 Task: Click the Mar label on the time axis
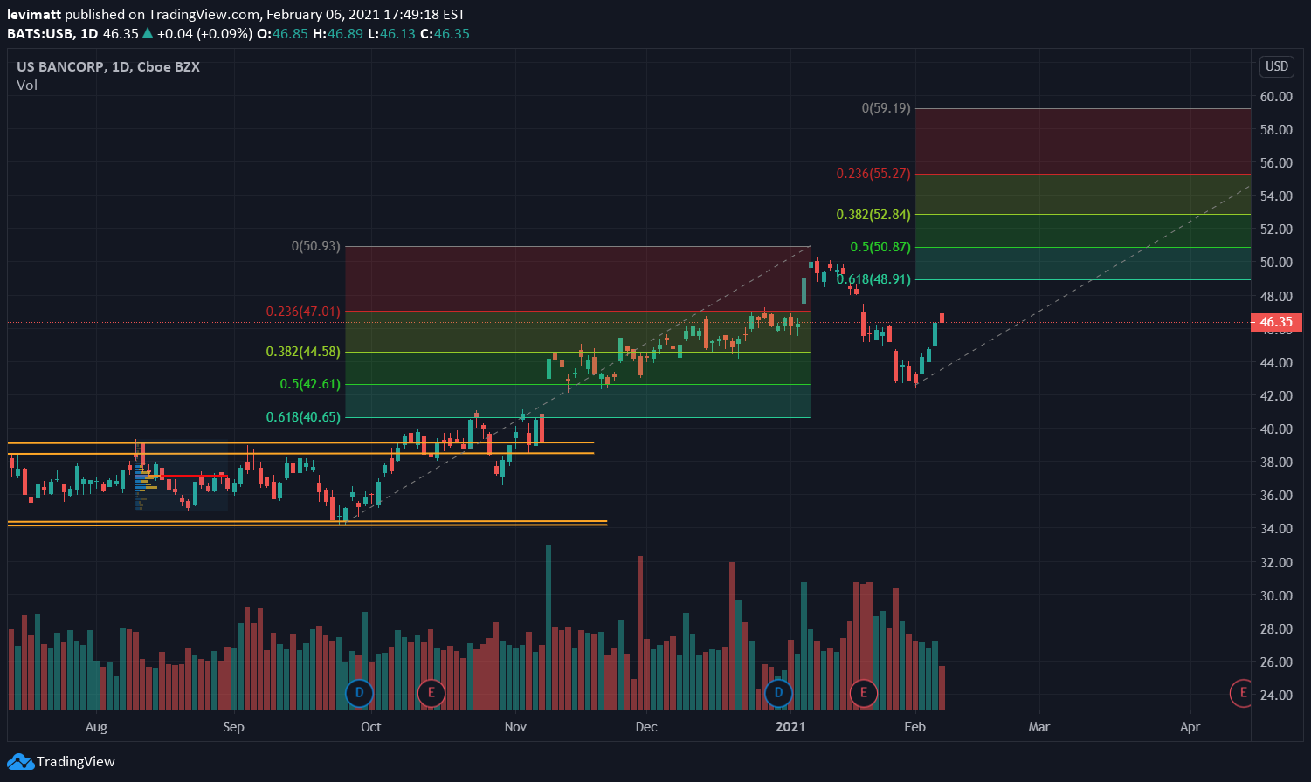pyautogui.click(x=1038, y=726)
